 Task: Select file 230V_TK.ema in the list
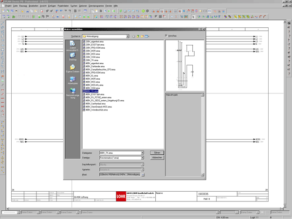[x=92, y=60]
